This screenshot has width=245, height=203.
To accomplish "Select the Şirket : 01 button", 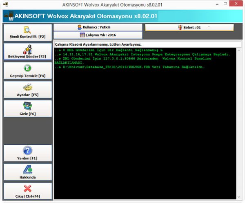I will (189, 27).
